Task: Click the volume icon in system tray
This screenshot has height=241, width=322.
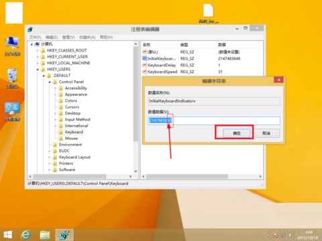Action: pyautogui.click(x=290, y=236)
